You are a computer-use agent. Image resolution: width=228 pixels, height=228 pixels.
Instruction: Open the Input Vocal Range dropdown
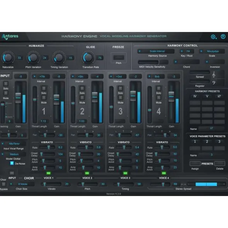(x=14, y=144)
